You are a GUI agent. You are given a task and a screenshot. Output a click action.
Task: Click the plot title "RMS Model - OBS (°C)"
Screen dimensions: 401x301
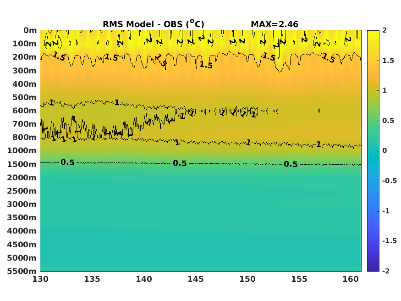[x=154, y=24]
